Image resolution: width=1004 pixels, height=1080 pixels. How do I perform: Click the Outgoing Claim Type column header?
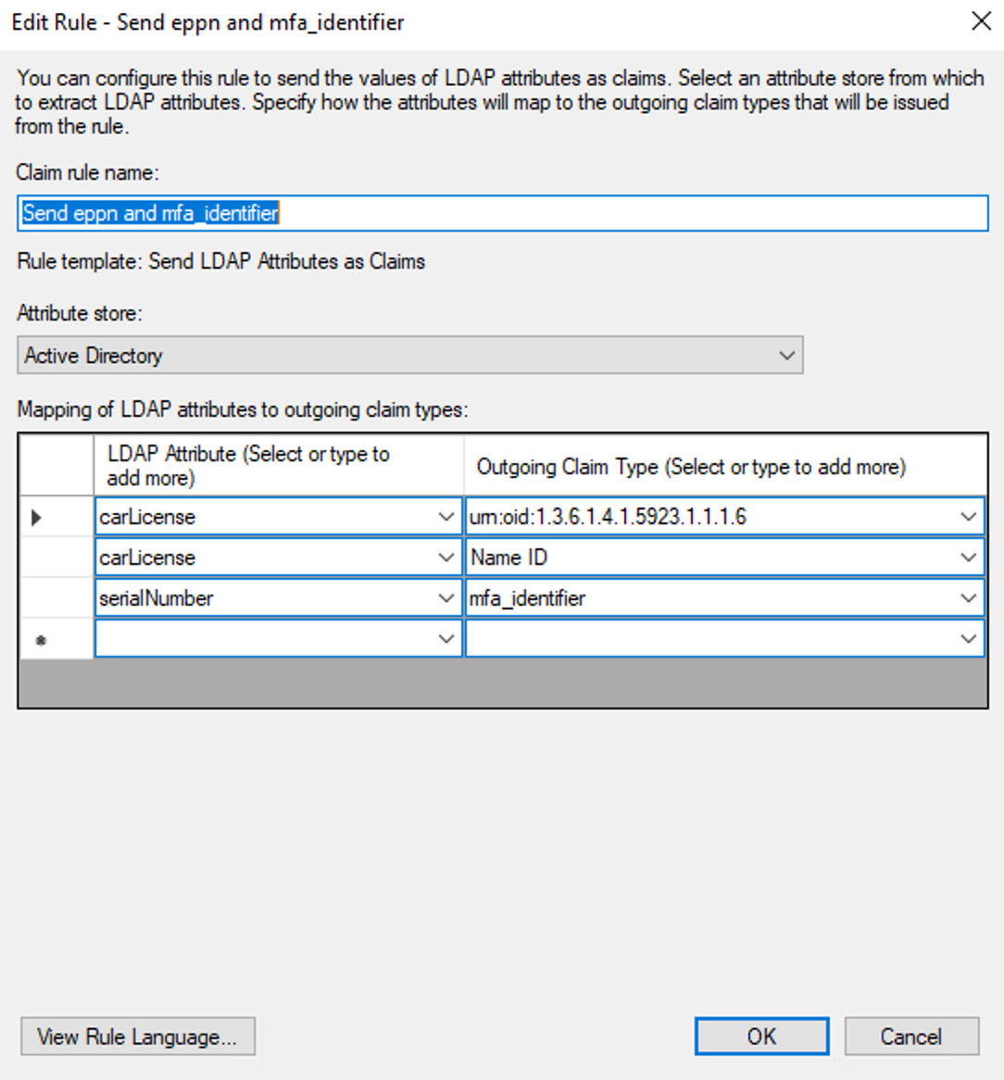[x=724, y=466]
